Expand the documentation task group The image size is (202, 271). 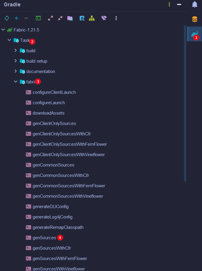(15, 71)
